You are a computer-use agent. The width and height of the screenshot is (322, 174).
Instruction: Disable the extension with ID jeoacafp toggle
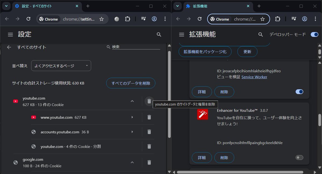click(299, 92)
